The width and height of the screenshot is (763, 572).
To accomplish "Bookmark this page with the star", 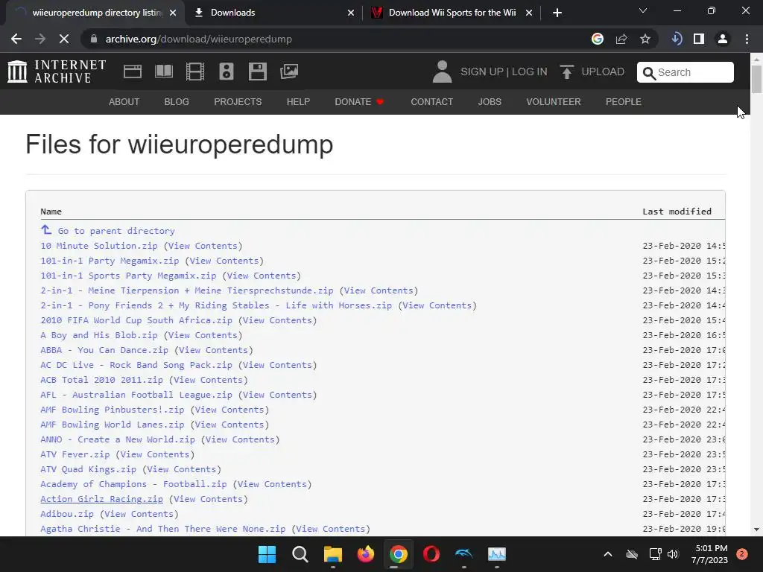I will click(x=645, y=39).
